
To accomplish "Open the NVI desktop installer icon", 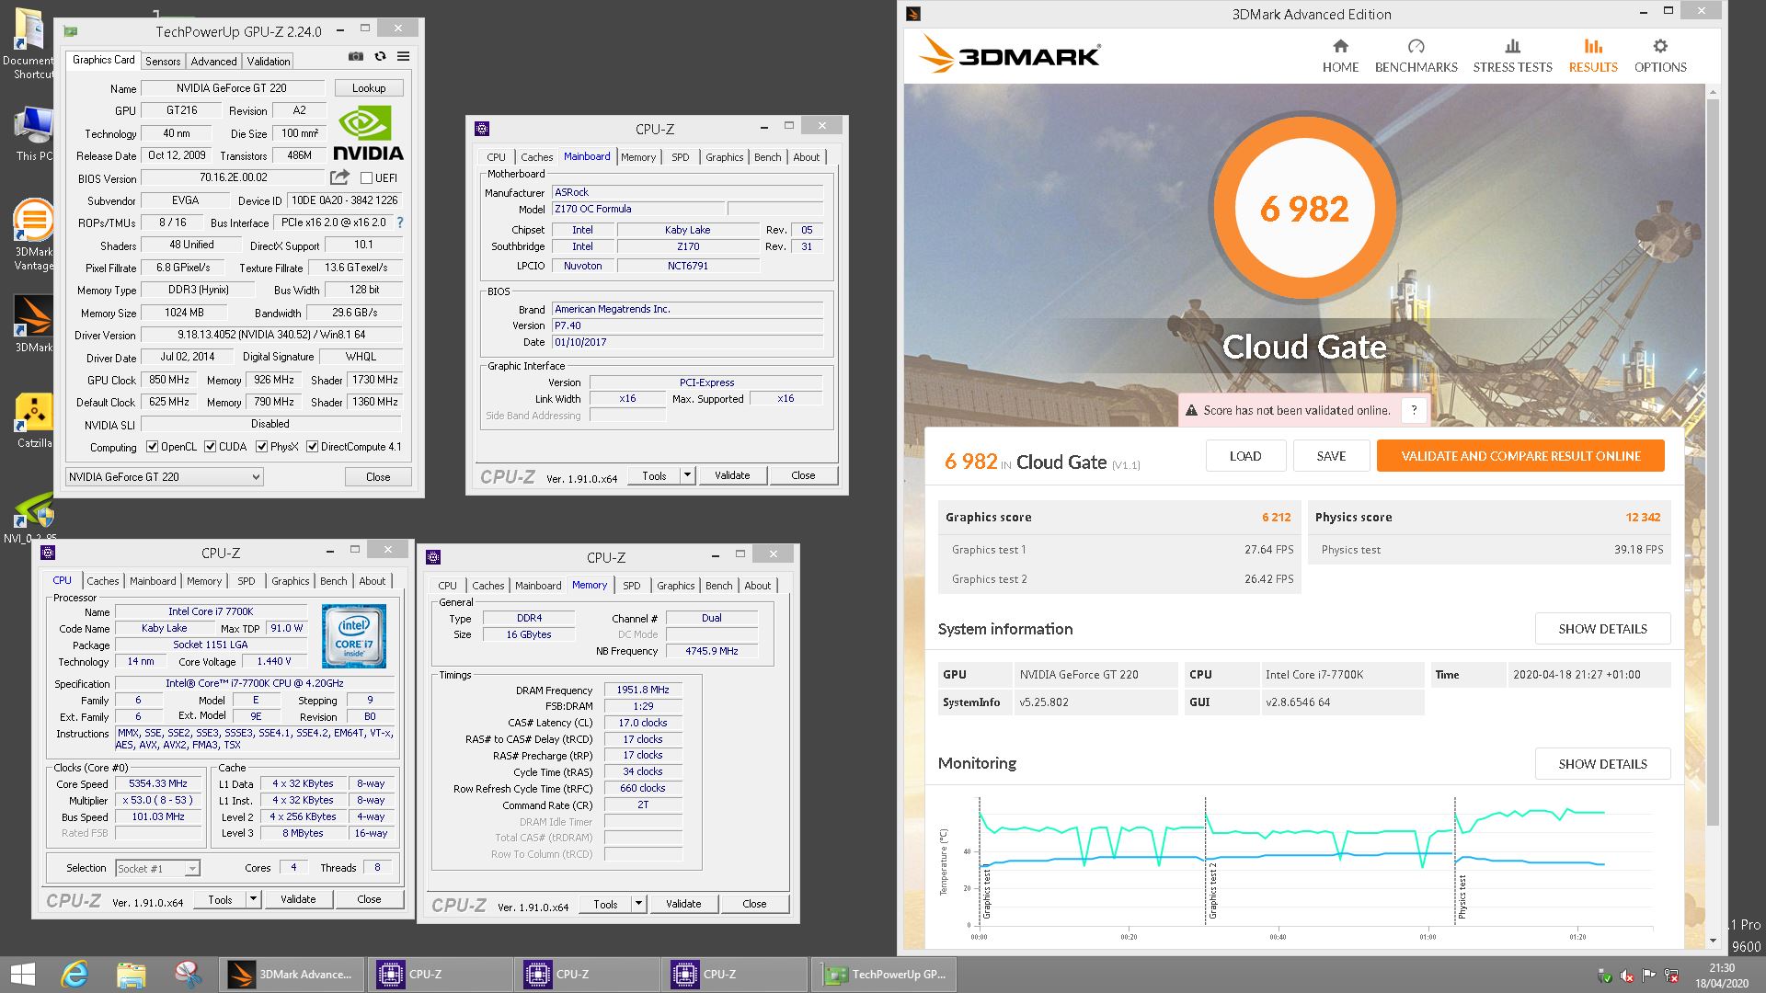I will click(x=34, y=518).
